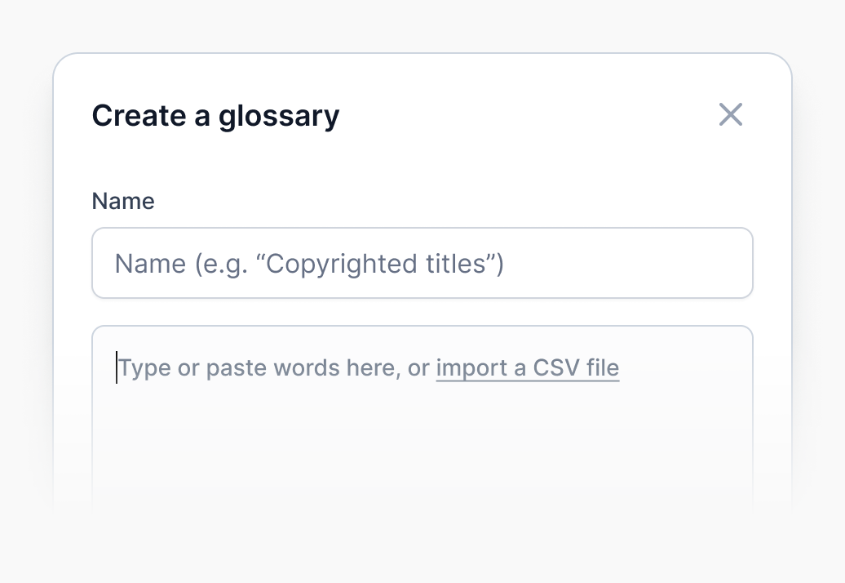Click the underlined CSV import link
The width and height of the screenshot is (845, 583).
coord(527,368)
